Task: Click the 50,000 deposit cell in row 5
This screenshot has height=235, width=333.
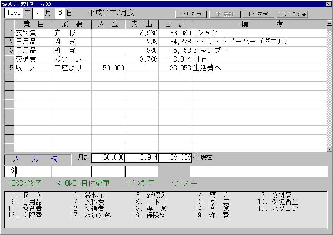Action: [108, 68]
